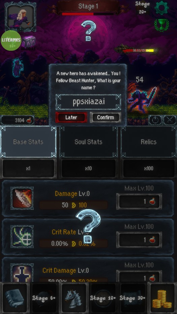Select the x1 upgrade multiplier
Image resolution: width=177 pixels, height=314 pixels.
pos(28,168)
